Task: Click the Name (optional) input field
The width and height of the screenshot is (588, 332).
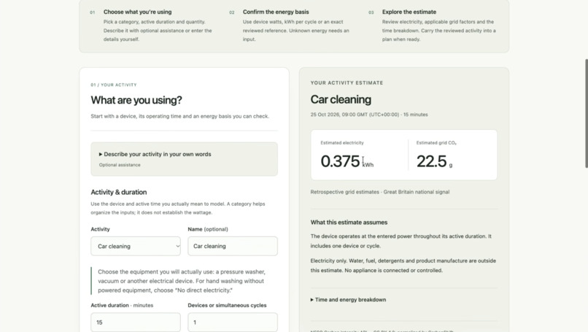Action: (233, 246)
